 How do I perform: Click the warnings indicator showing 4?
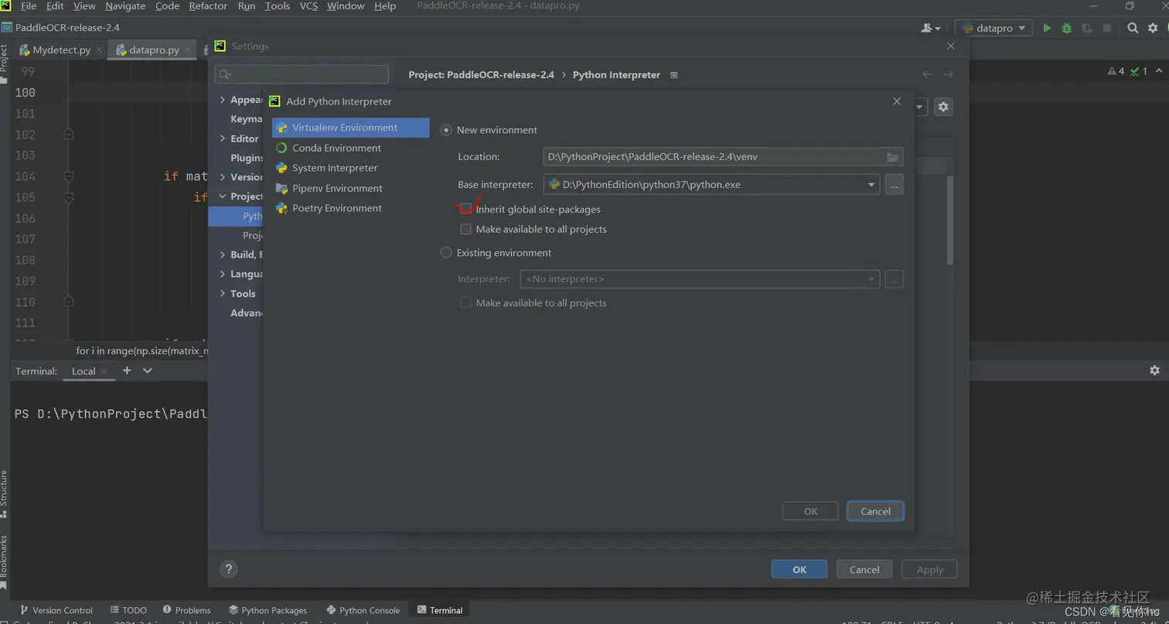tap(1116, 71)
